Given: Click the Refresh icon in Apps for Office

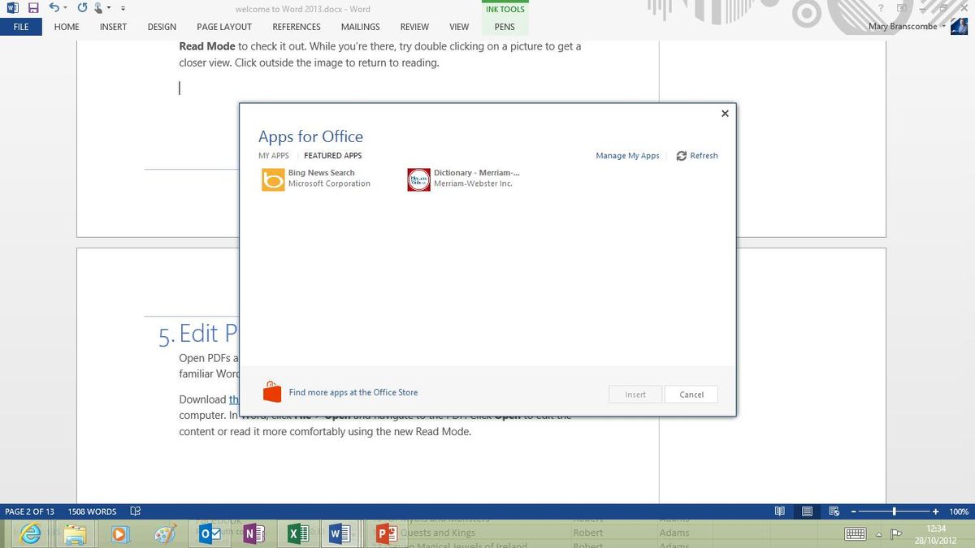Looking at the screenshot, I should tap(682, 156).
